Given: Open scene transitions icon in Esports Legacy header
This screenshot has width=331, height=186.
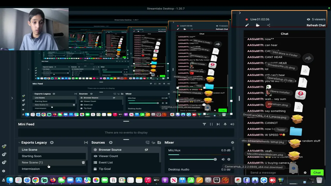Looking at the screenshot, I should (86, 143).
